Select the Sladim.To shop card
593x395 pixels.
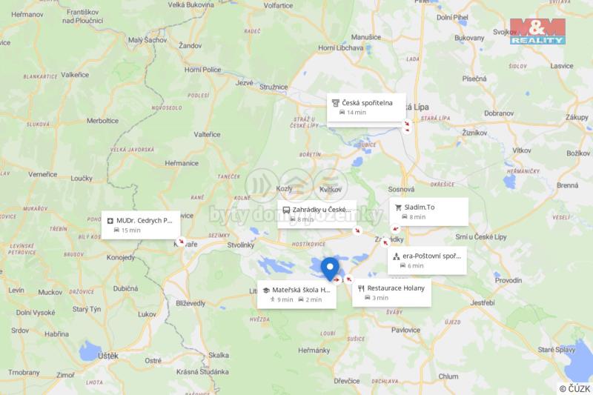(429, 212)
